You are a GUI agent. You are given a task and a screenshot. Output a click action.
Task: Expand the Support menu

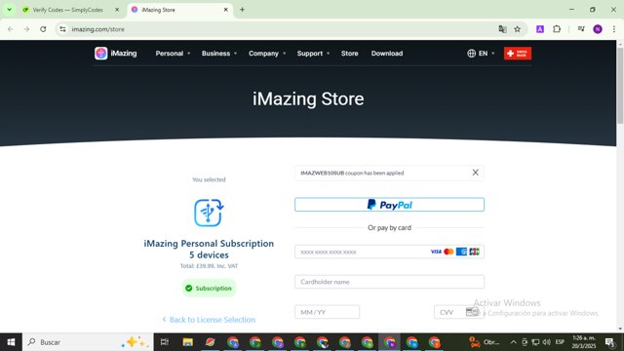click(x=313, y=54)
